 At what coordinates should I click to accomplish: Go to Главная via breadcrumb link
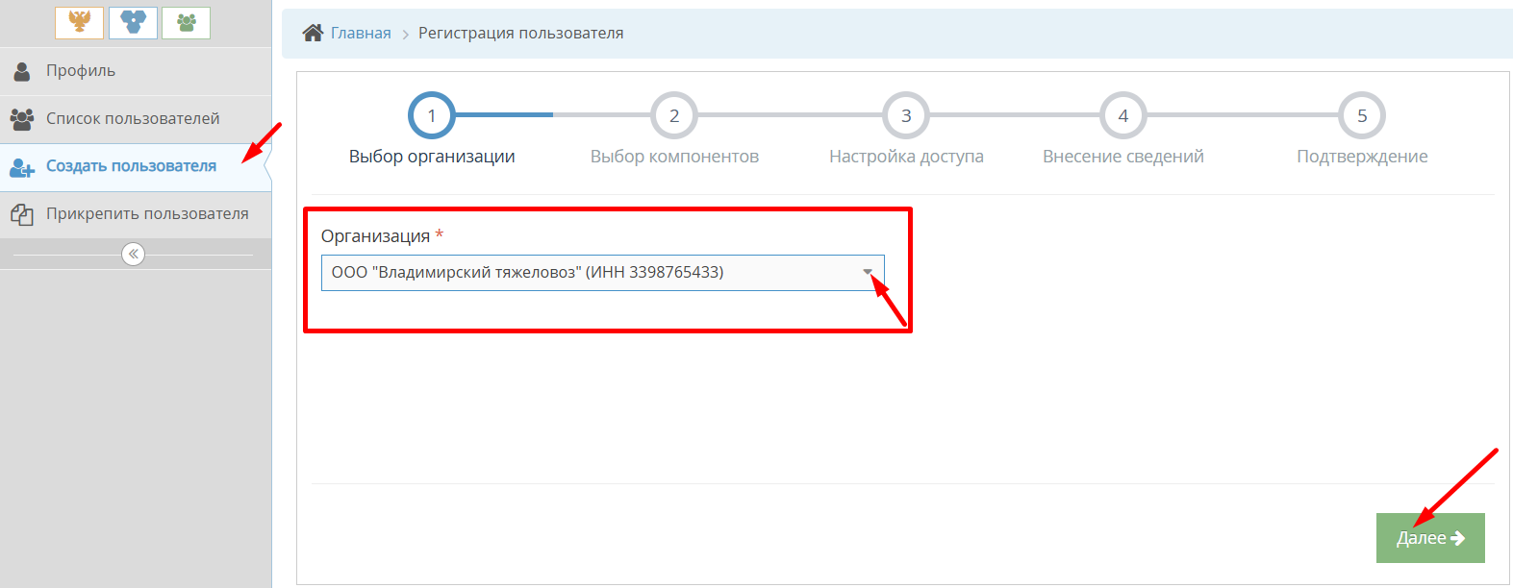click(x=361, y=34)
